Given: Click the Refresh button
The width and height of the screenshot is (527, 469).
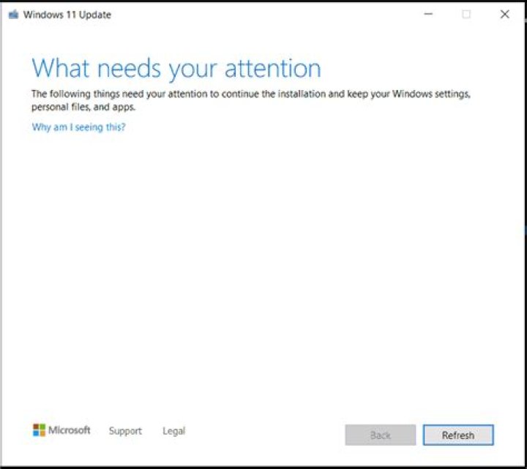Looking at the screenshot, I should [x=458, y=435].
